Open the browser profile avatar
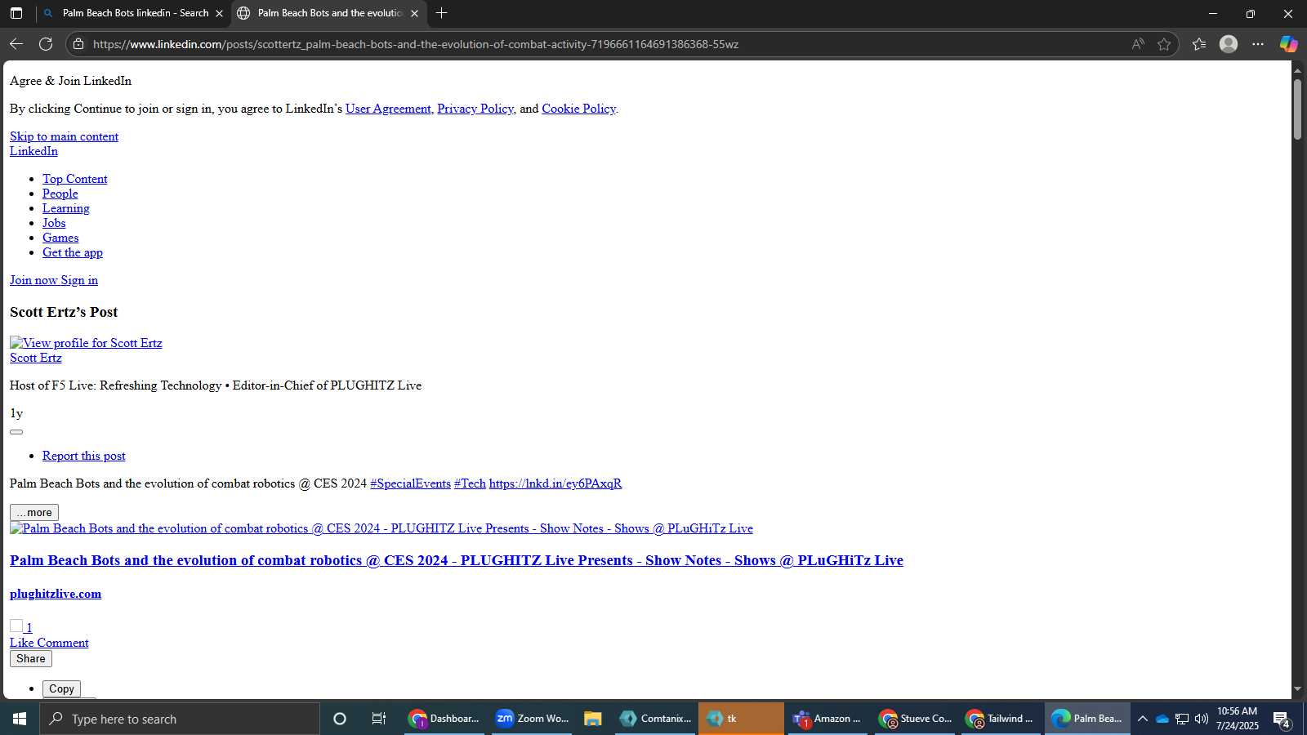Screen dimensions: 1307x735 [x=1229, y=44]
